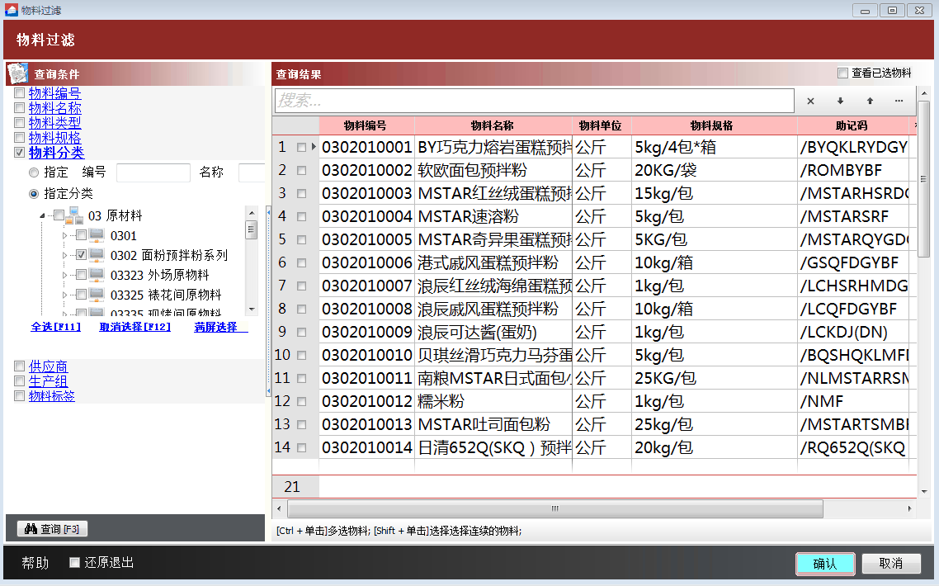Collapse the 03 原材料 tree node

click(43, 215)
